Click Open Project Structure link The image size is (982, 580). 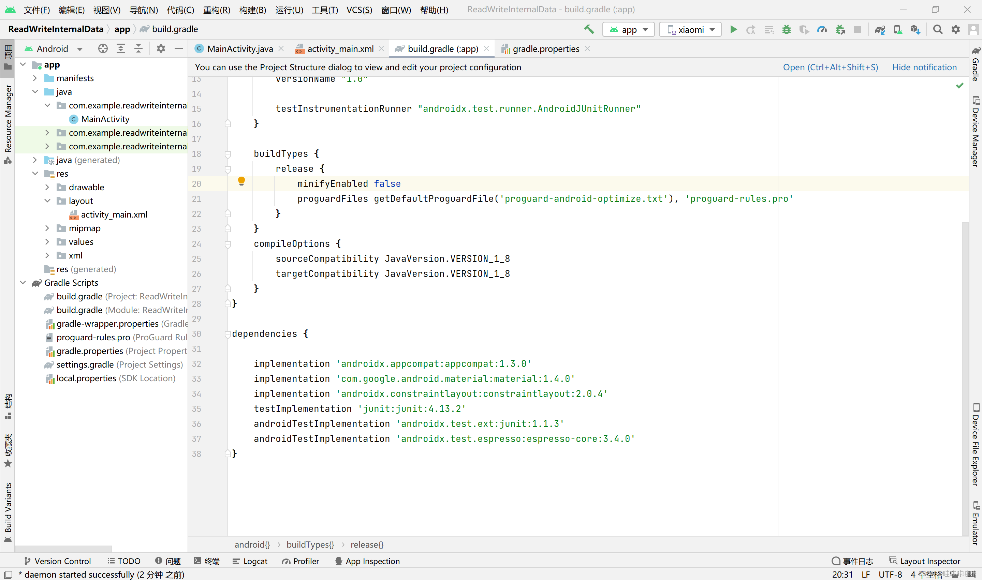[830, 67]
